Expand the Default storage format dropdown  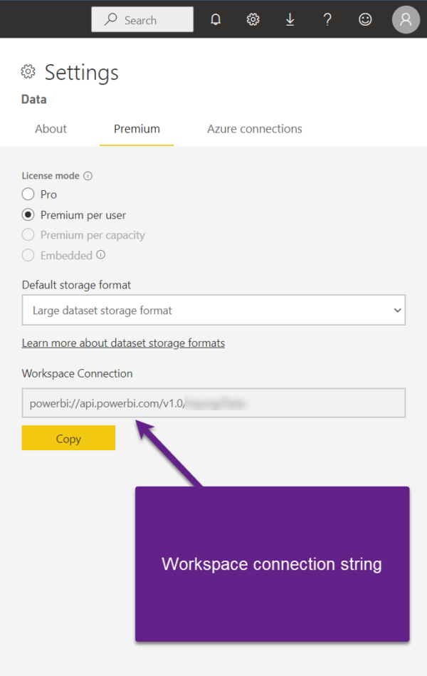pyautogui.click(x=213, y=310)
